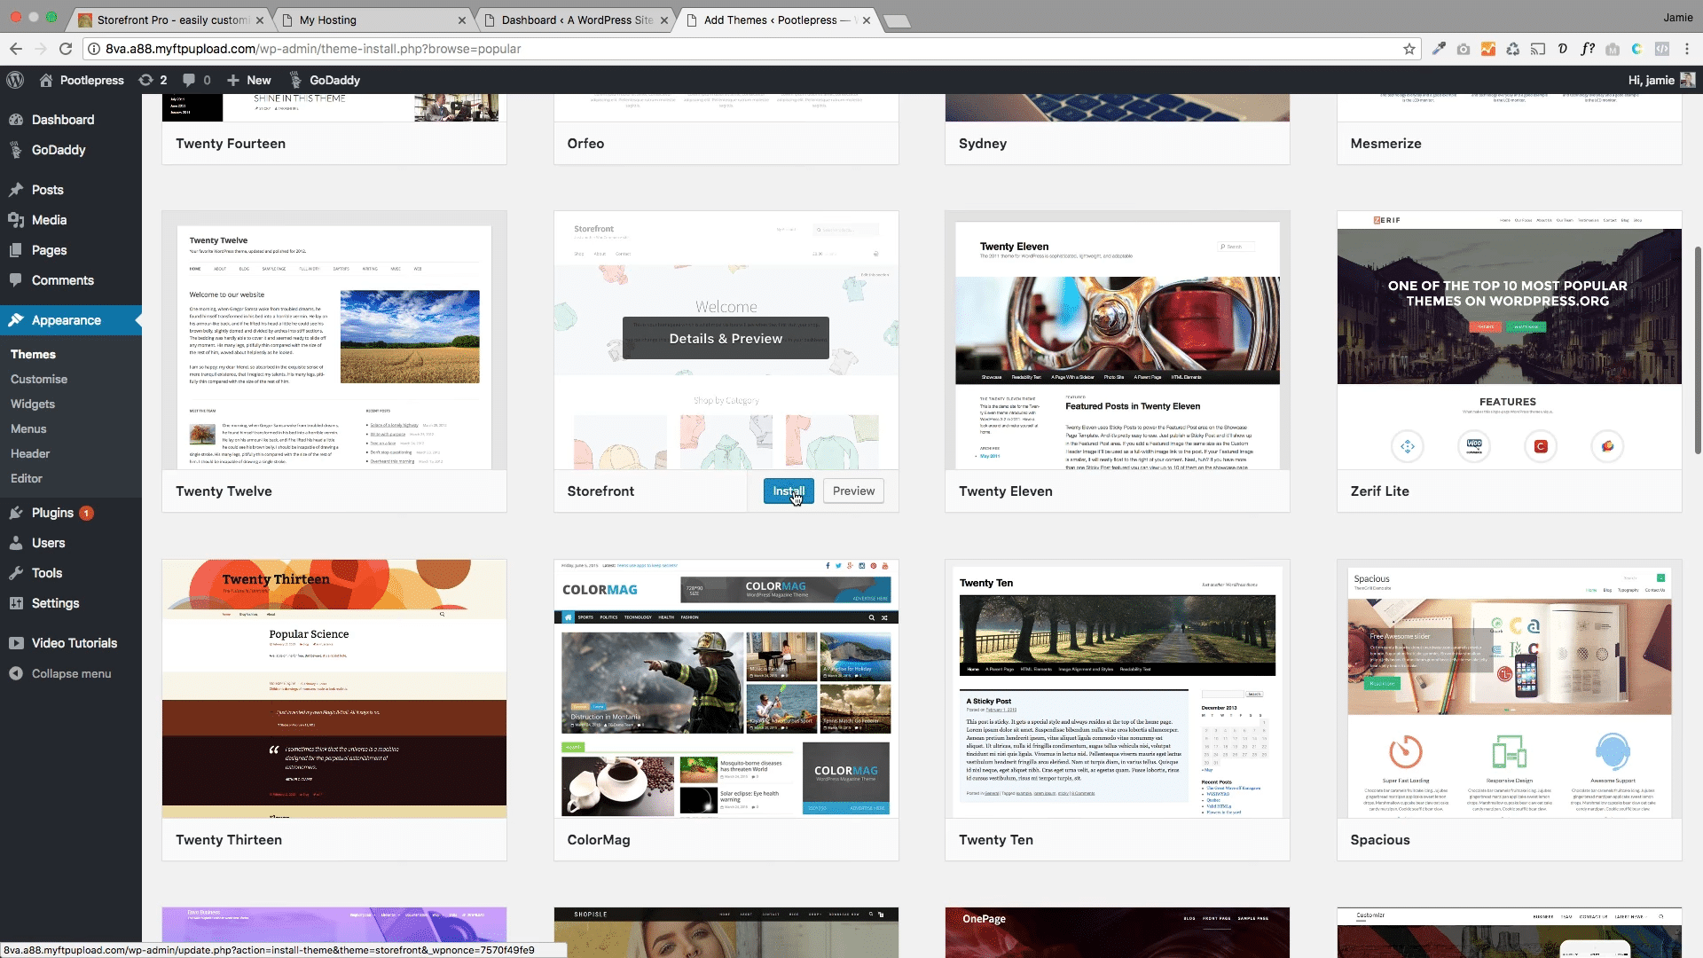Click the WordPress logo in admin bar
This screenshot has height=958, width=1703.
coord(15,80)
